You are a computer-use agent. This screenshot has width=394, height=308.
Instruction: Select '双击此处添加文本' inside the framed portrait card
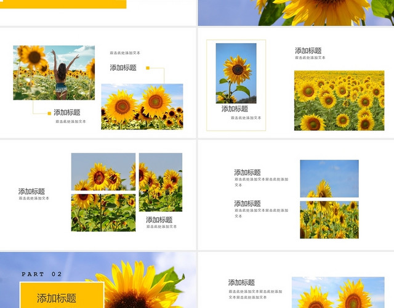click(246, 118)
